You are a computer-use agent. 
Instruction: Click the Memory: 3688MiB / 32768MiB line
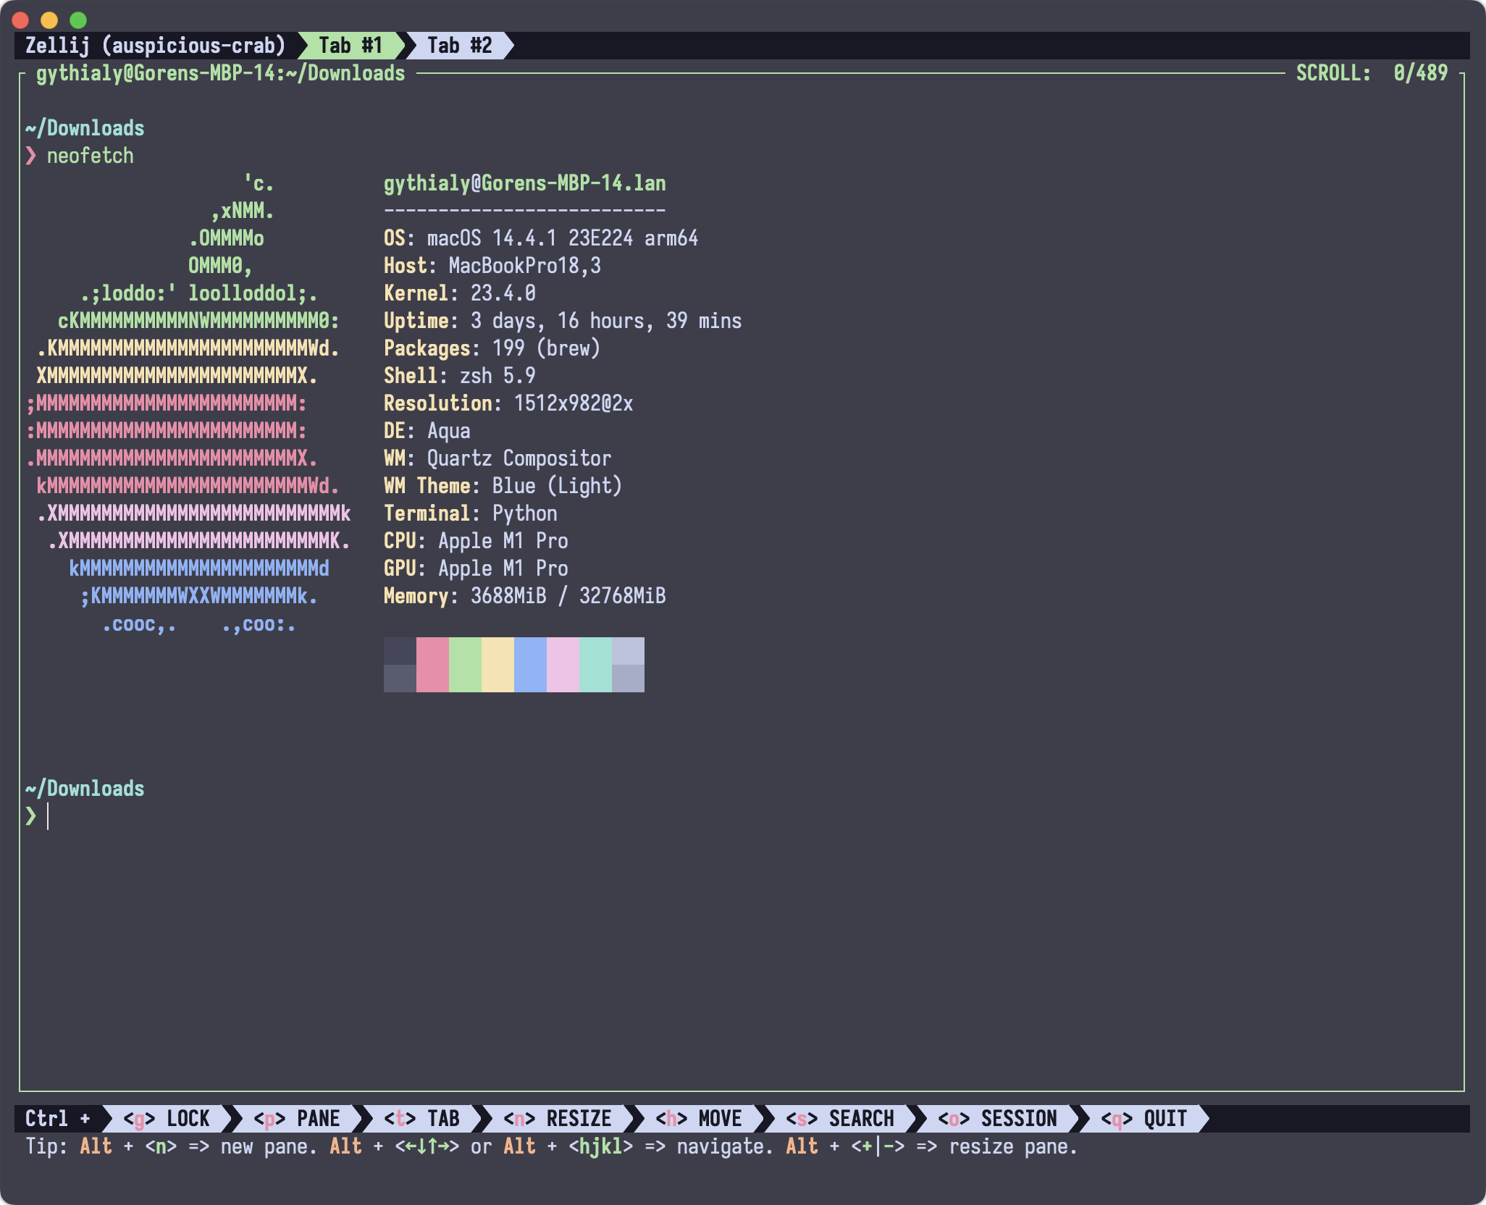pyautogui.click(x=524, y=596)
